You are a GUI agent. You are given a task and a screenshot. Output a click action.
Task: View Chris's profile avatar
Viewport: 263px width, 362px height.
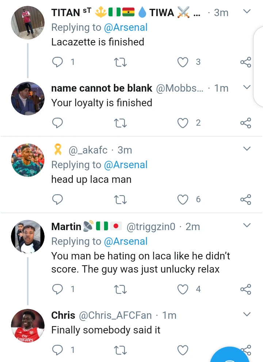(x=28, y=326)
